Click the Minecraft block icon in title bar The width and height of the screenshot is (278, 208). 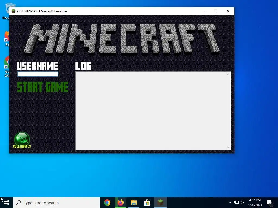(x=14, y=11)
